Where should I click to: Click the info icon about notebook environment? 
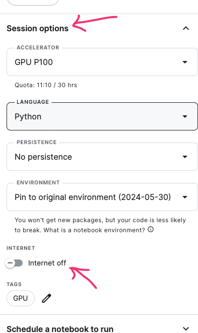(151, 230)
